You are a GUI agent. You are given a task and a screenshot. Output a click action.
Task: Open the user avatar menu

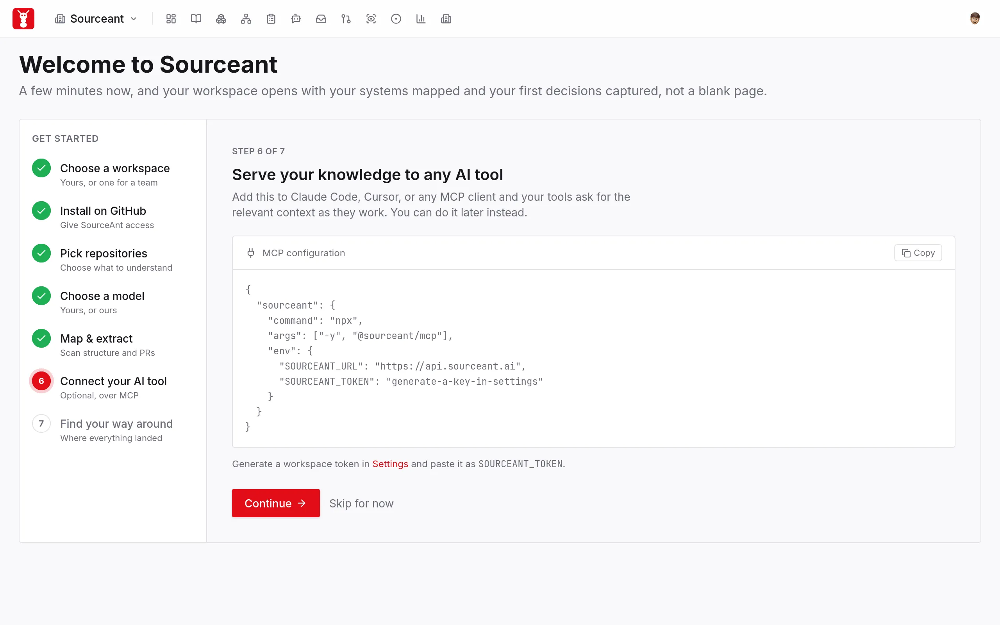(x=975, y=19)
